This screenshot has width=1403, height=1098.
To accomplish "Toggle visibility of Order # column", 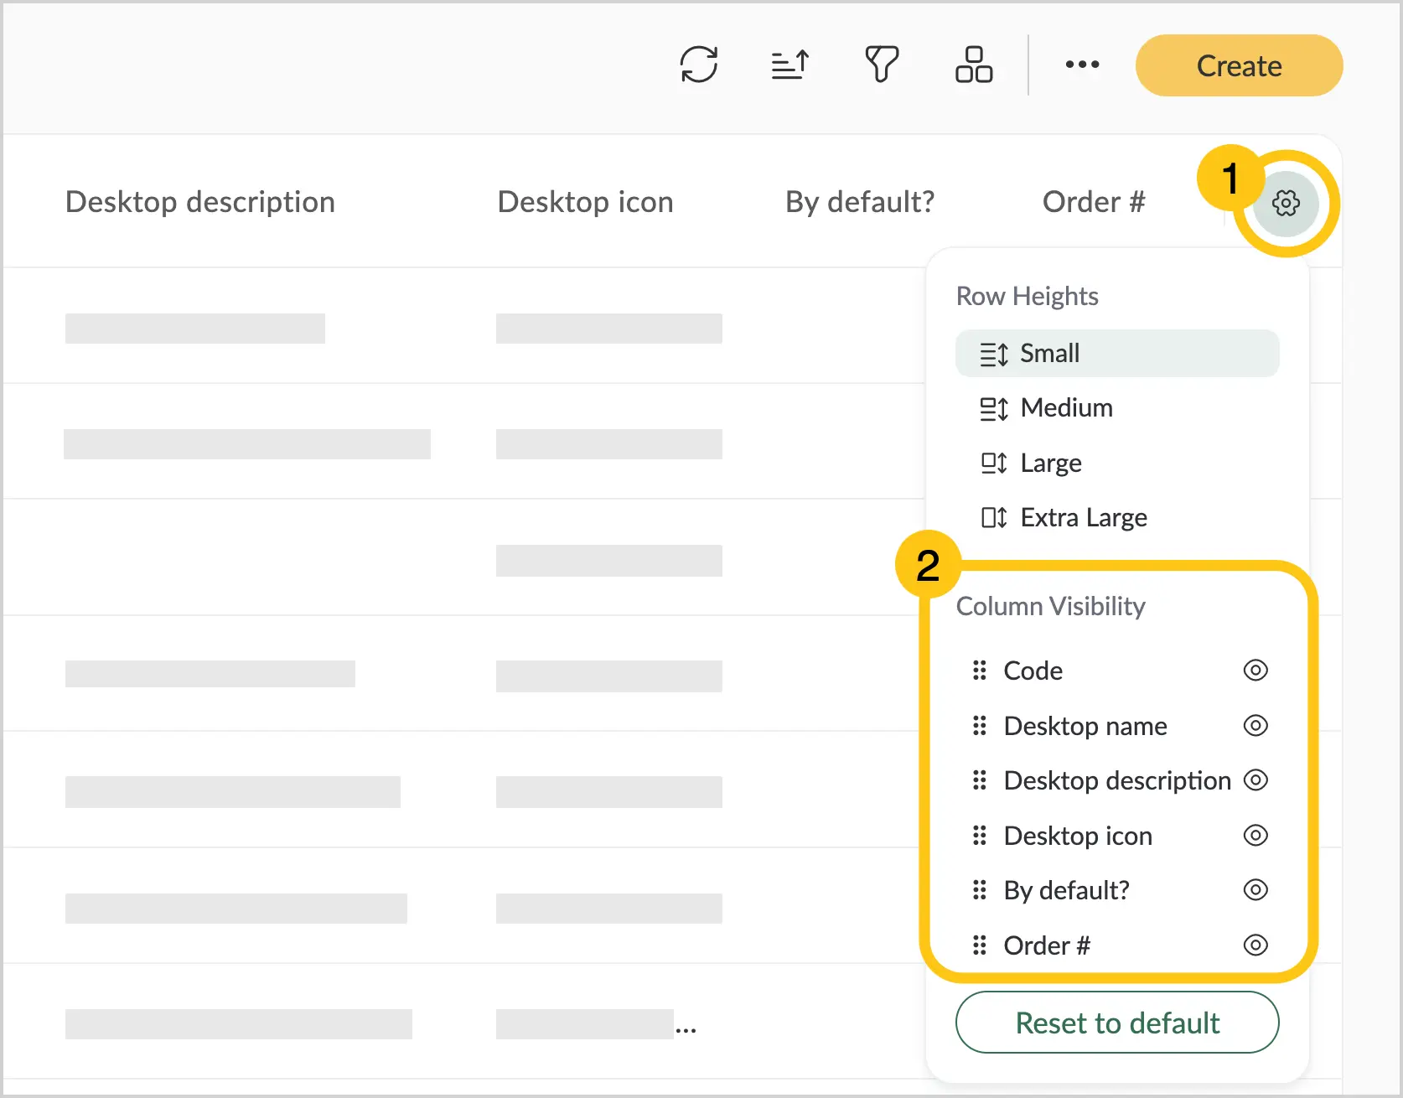I will coord(1255,945).
